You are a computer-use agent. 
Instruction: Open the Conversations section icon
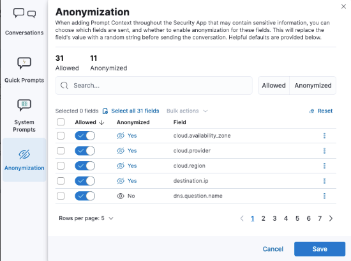coord(24,13)
